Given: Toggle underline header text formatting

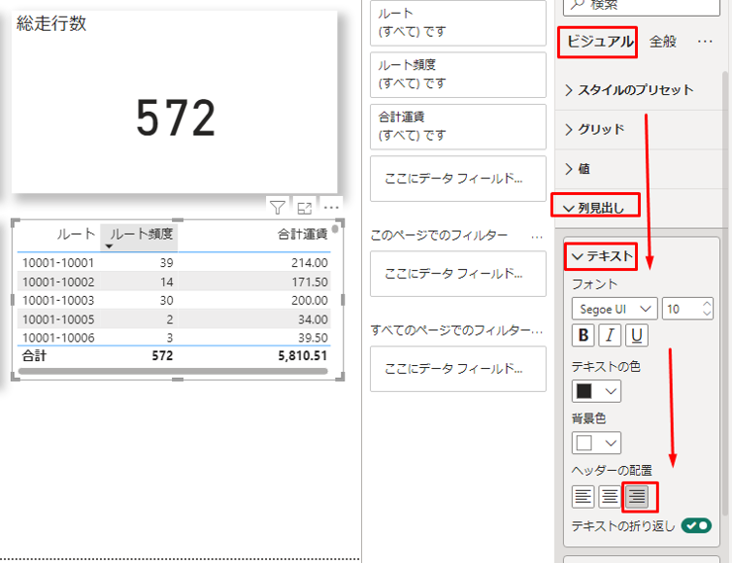Looking at the screenshot, I should coord(637,335).
